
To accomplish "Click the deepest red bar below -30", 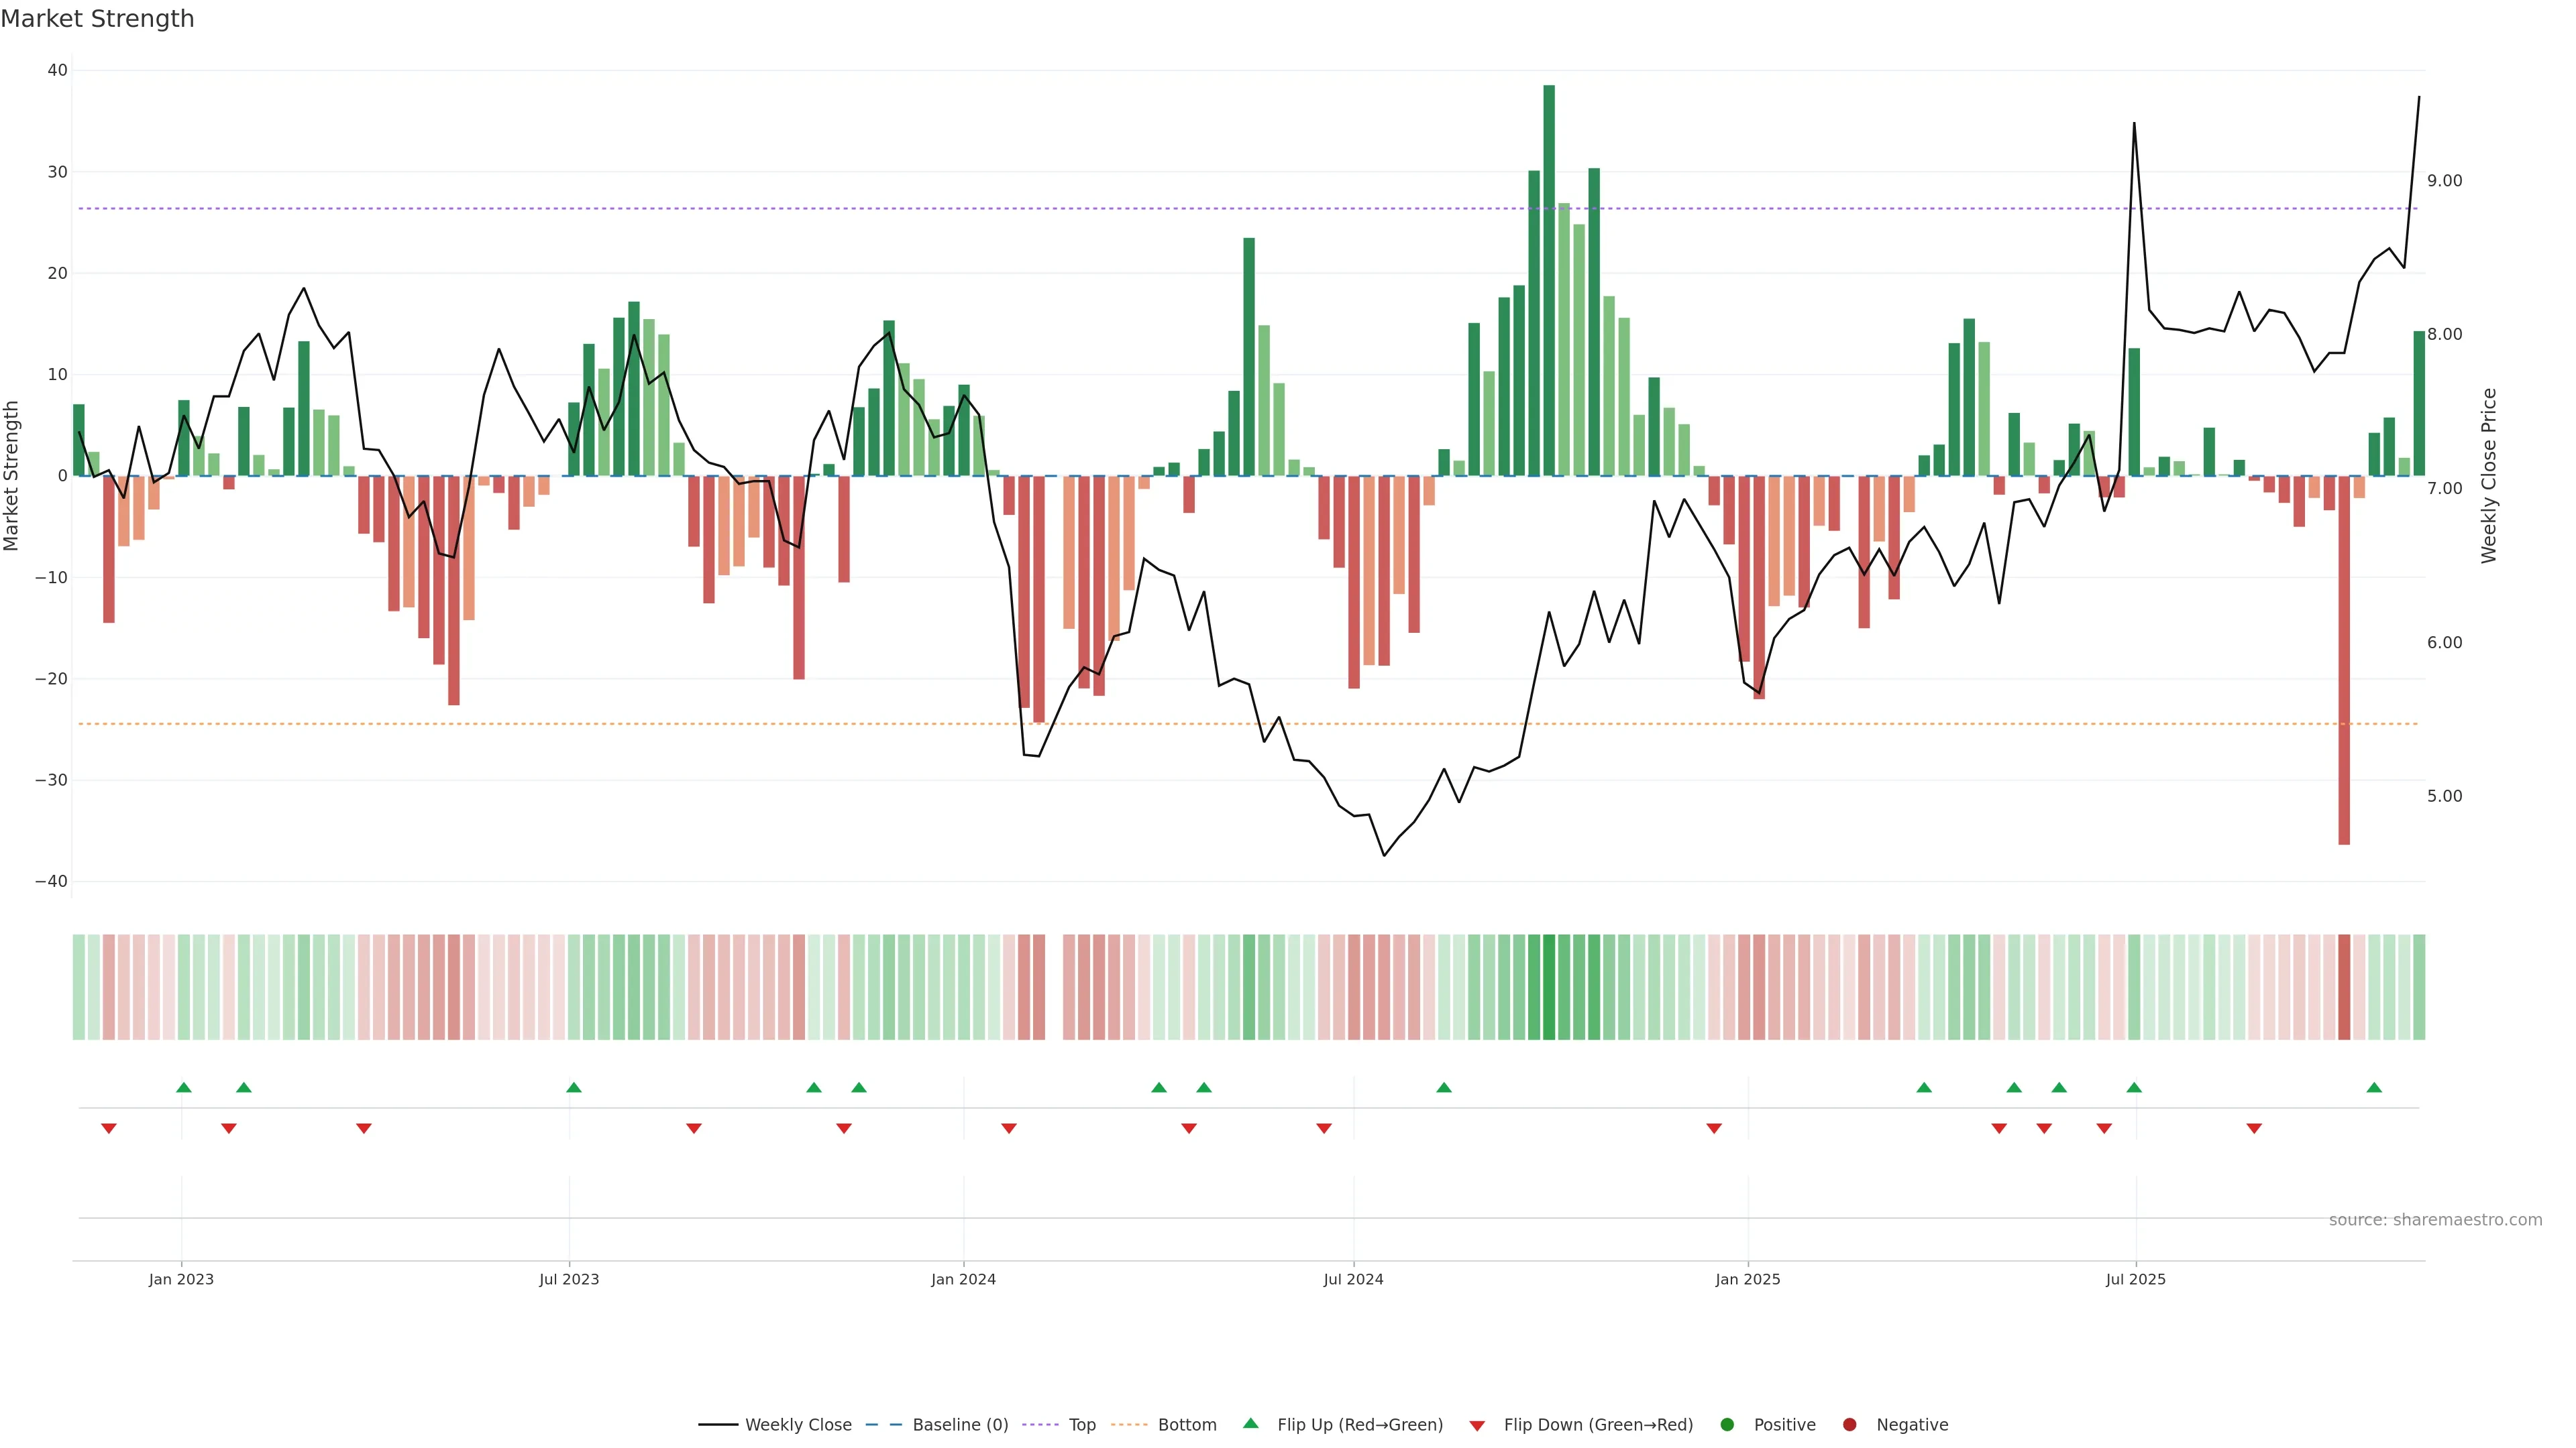I will pos(2344,660).
